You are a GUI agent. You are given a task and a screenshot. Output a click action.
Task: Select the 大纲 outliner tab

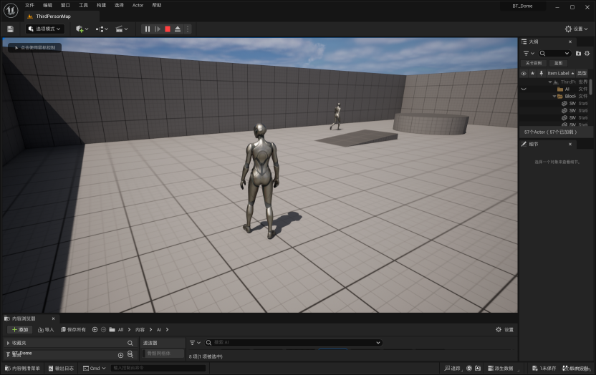(533, 42)
